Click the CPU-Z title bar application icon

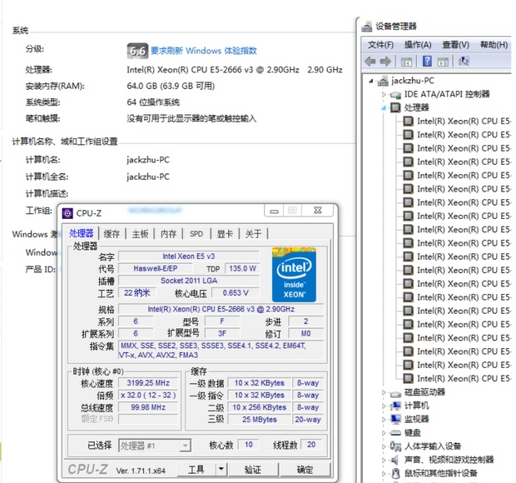point(67,213)
